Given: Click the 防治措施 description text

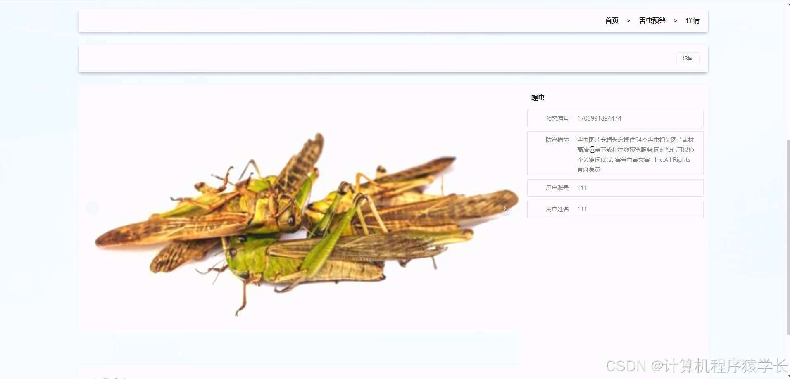Looking at the screenshot, I should tap(635, 155).
